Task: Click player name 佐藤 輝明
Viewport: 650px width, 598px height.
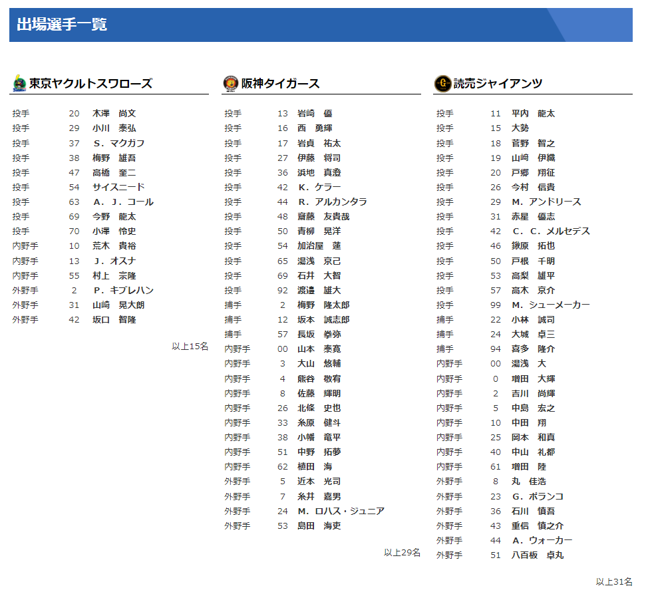Action: pyautogui.click(x=319, y=394)
